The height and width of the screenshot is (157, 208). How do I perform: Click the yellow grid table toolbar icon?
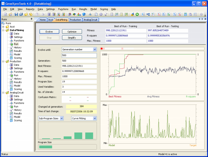point(121,14)
